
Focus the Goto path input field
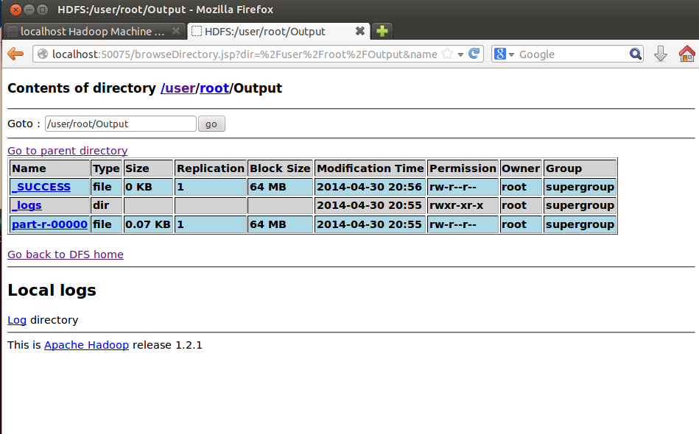point(120,124)
